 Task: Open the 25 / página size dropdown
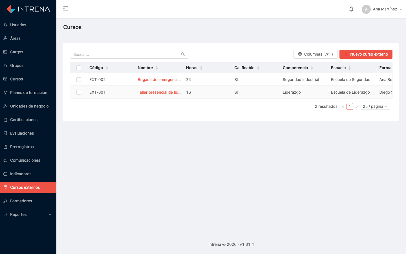tap(375, 106)
